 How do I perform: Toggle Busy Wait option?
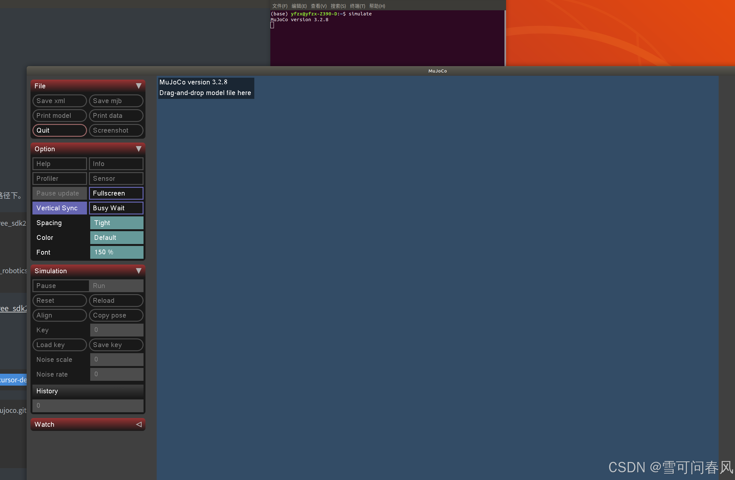pos(116,208)
